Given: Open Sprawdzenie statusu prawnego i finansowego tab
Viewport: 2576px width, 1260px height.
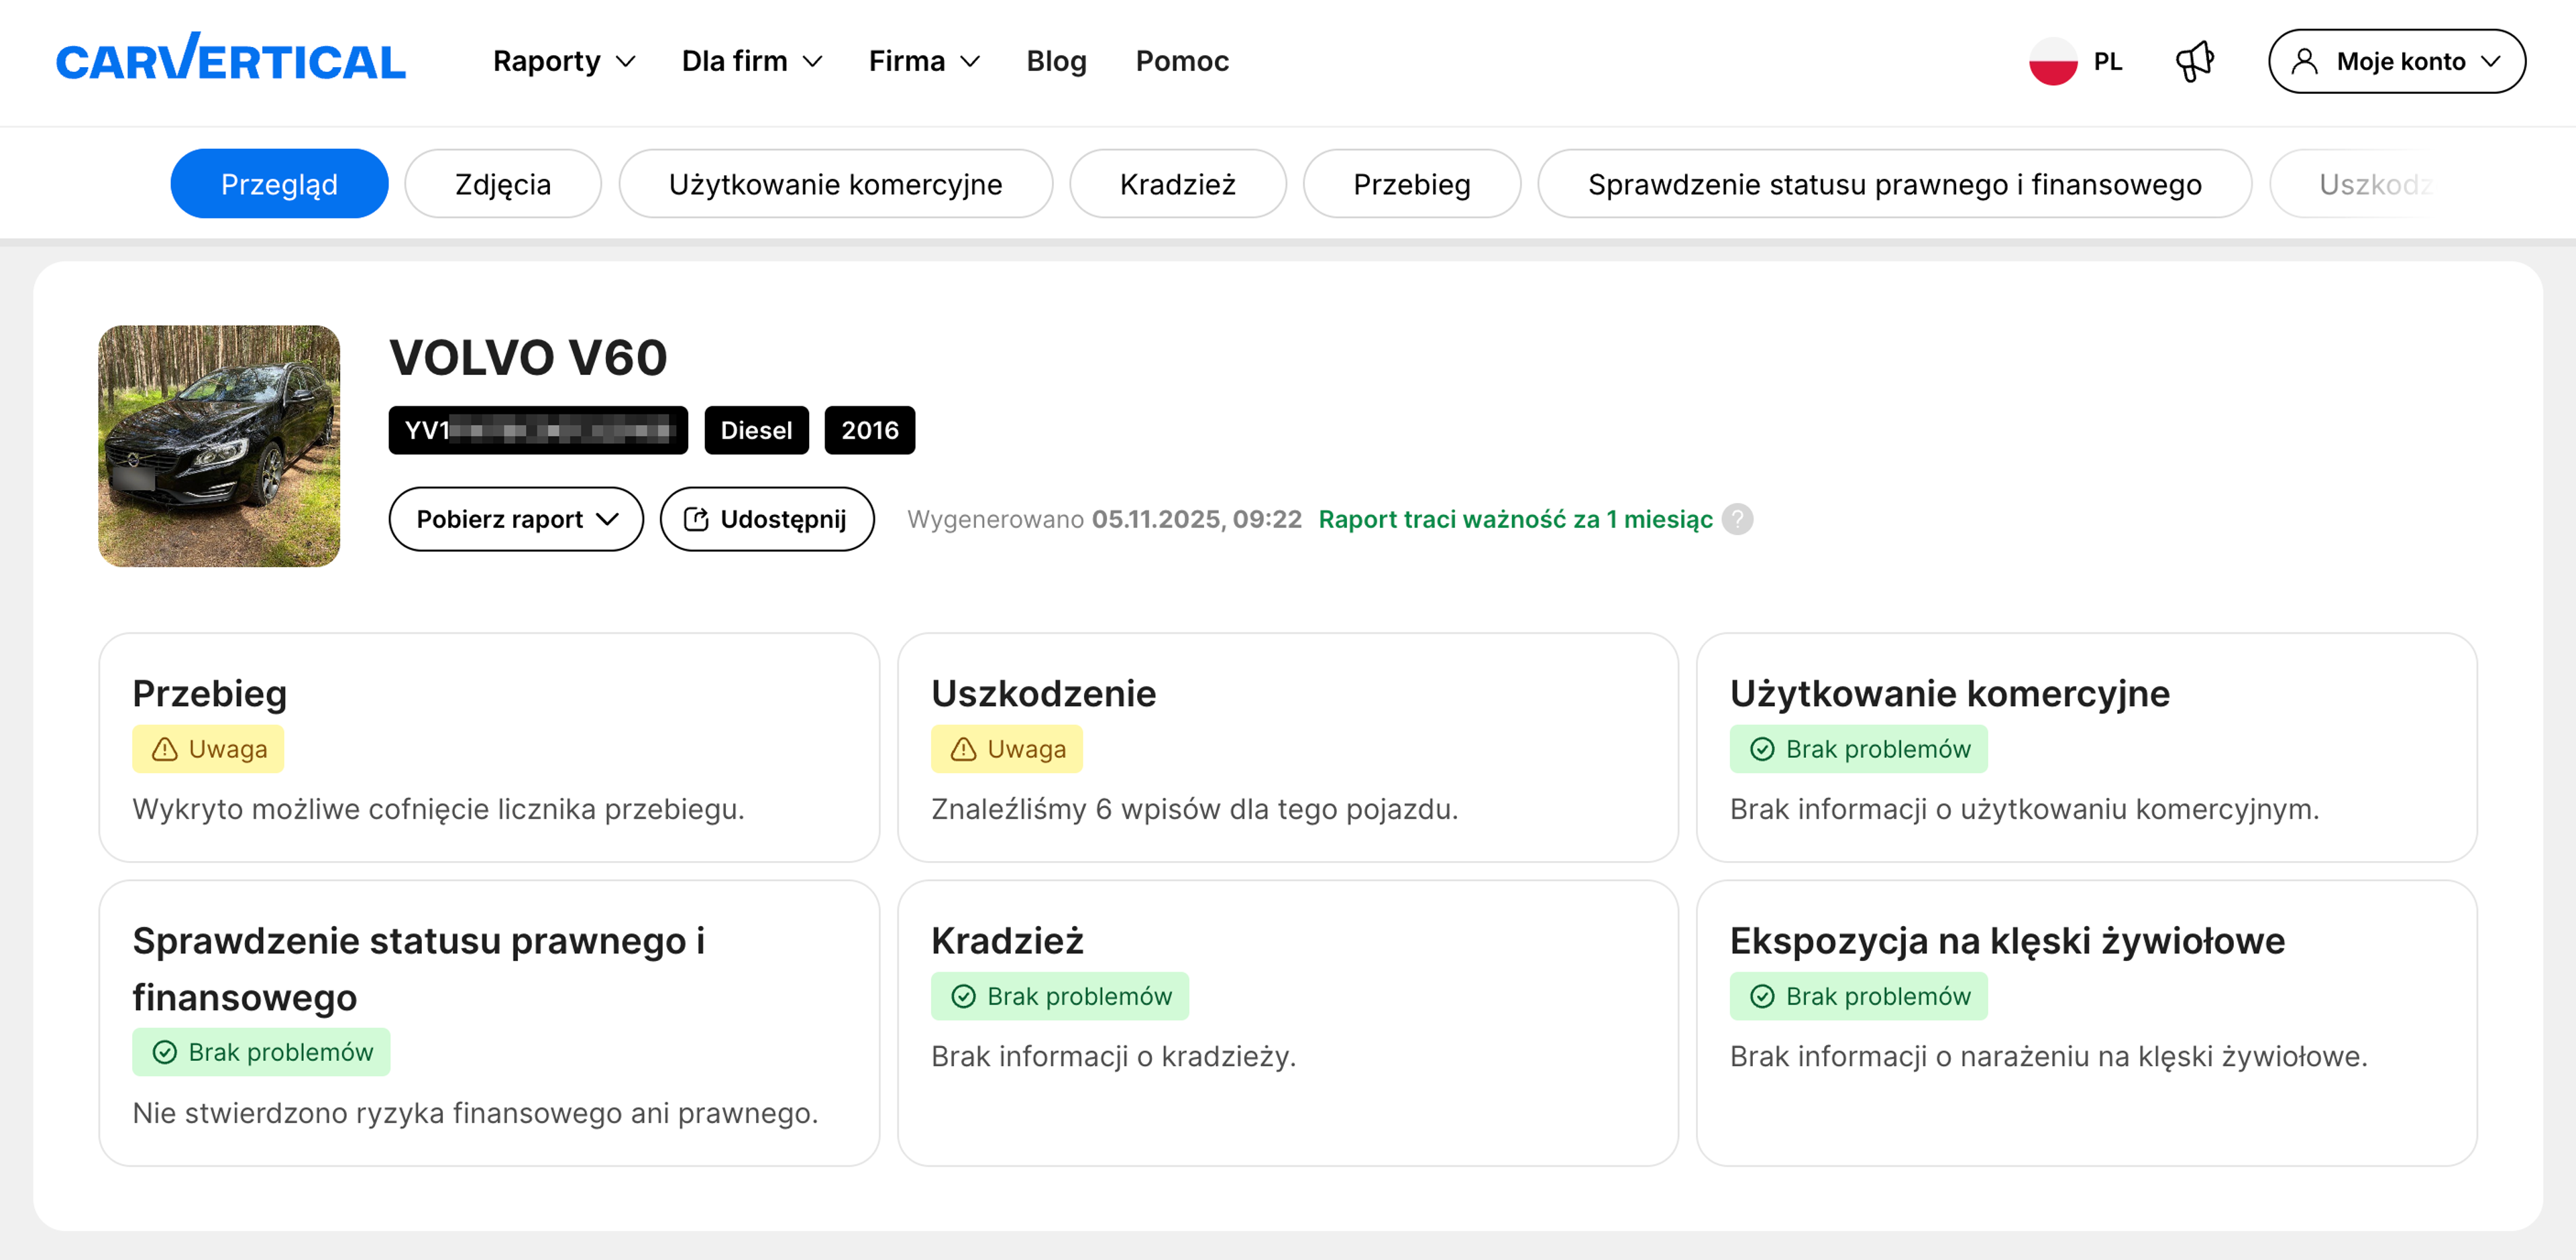Looking at the screenshot, I should [x=1895, y=184].
